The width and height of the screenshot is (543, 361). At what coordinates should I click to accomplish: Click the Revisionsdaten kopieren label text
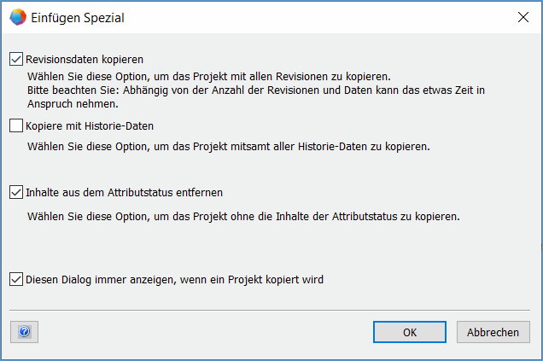click(85, 60)
